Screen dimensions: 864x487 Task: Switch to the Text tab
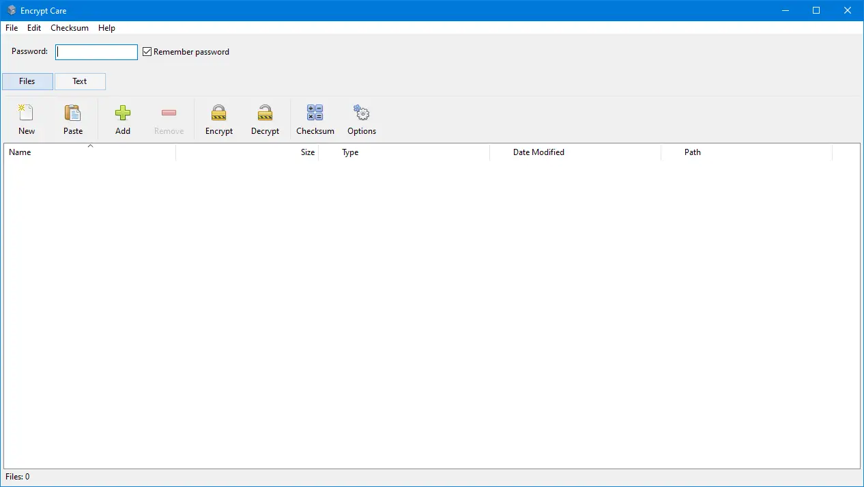80,81
